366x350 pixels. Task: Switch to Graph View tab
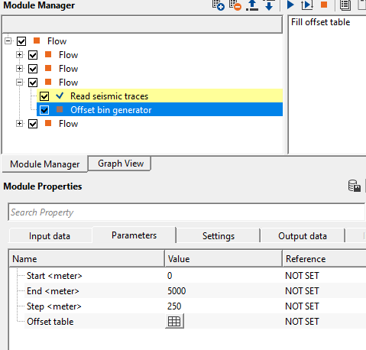(120, 164)
